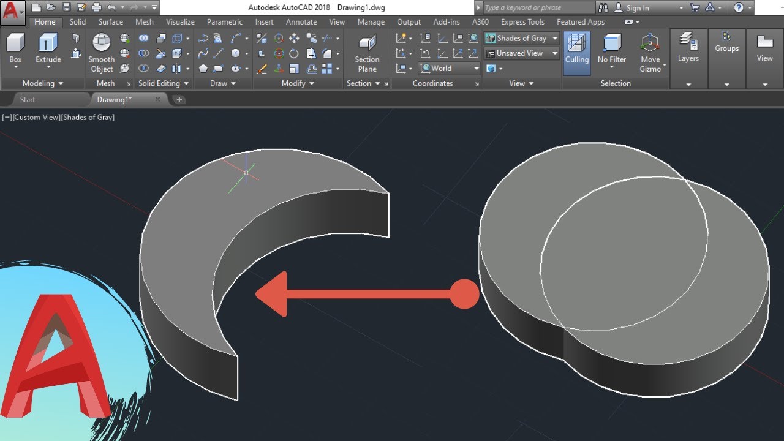Click the Erase modify tool
The width and height of the screenshot is (784, 441).
pyautogui.click(x=262, y=69)
